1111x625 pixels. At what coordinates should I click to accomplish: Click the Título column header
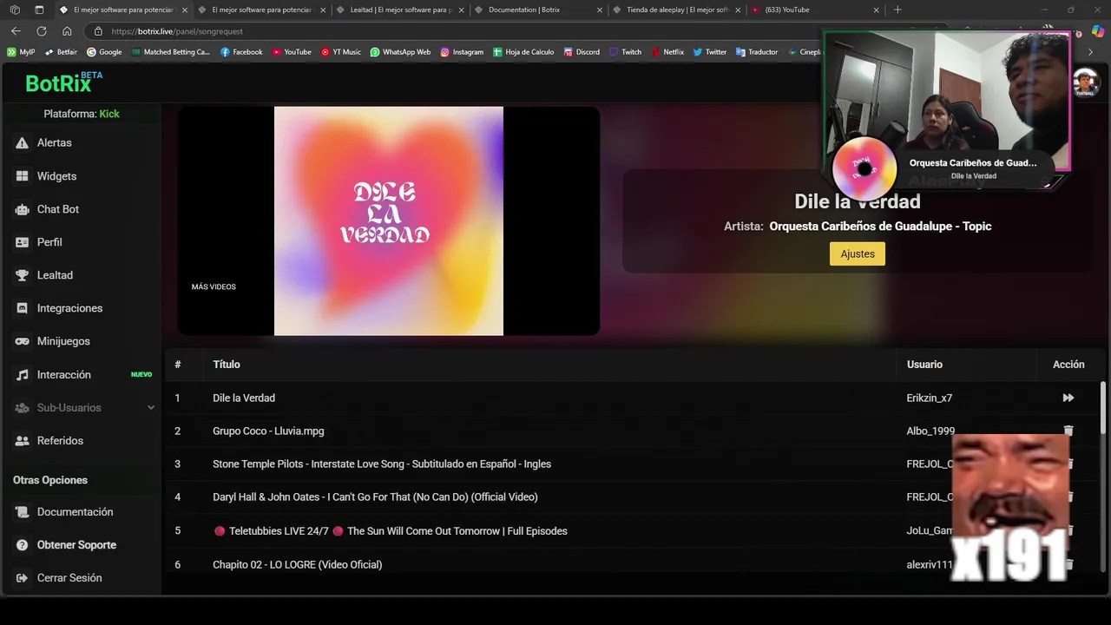tap(227, 365)
